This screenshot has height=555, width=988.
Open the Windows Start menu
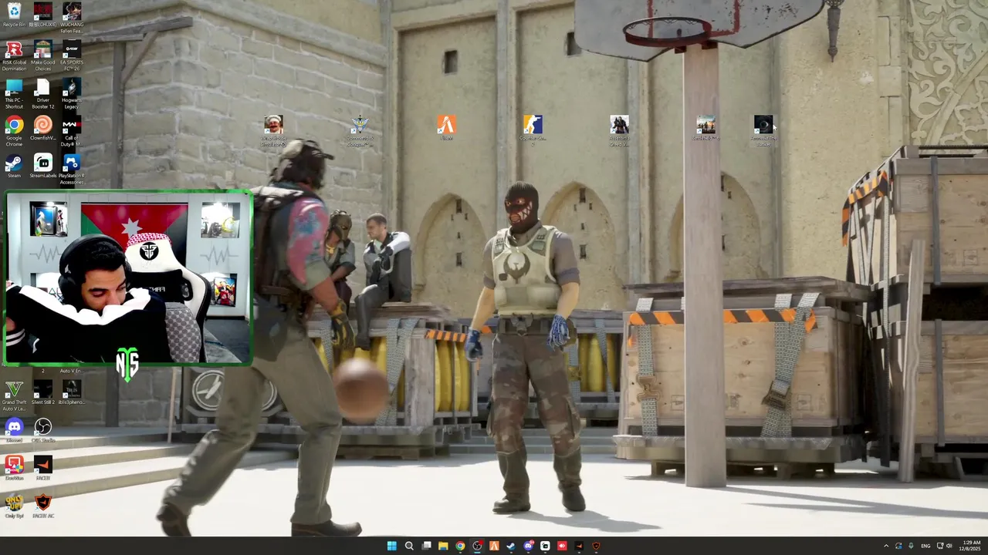[391, 546]
